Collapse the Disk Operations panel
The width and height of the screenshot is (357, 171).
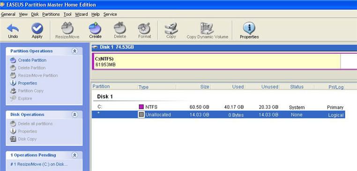tap(74, 114)
